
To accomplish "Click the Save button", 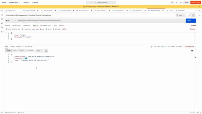I will click(179, 15).
